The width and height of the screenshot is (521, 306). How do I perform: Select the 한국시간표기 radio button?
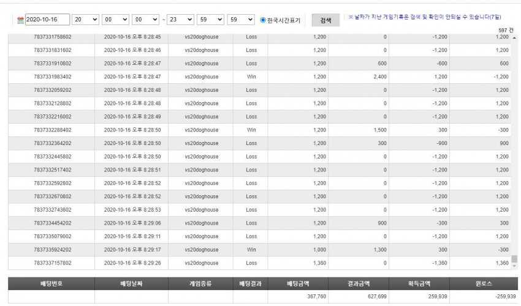[x=263, y=20]
